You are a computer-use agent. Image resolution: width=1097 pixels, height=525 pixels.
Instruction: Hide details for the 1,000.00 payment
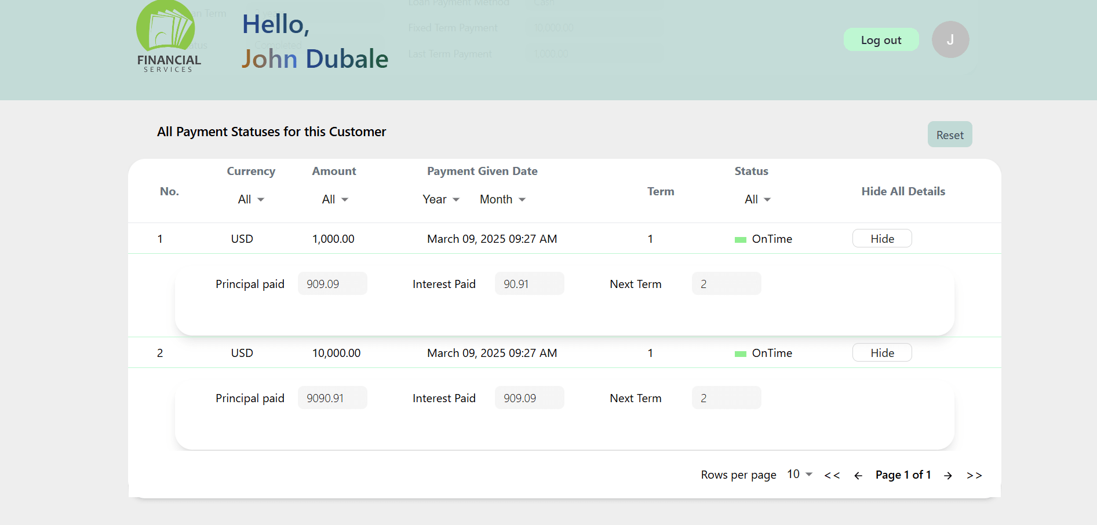click(881, 238)
